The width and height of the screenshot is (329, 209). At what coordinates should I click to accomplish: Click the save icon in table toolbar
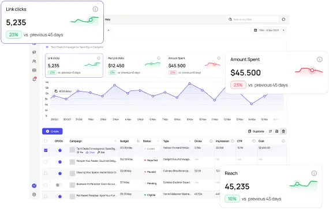[x=276, y=131]
